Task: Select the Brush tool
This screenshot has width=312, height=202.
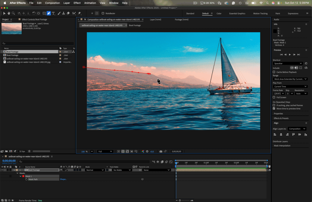Action: click(x=59, y=13)
